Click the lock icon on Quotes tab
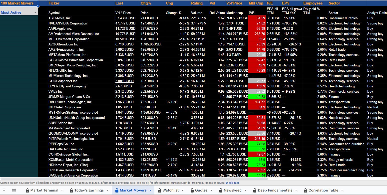Viewport: 387px width, 195px height. (x=192, y=190)
